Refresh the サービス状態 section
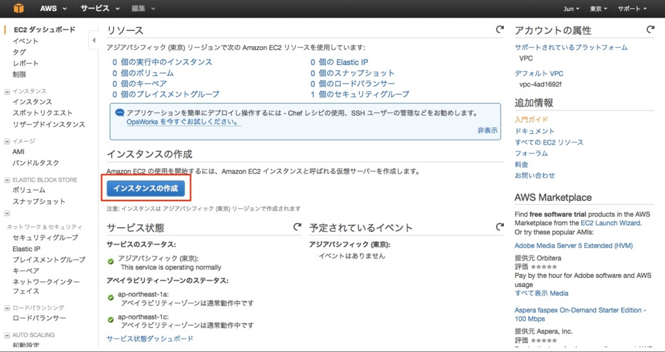Screen dimensions: 665x352 tap(297, 227)
